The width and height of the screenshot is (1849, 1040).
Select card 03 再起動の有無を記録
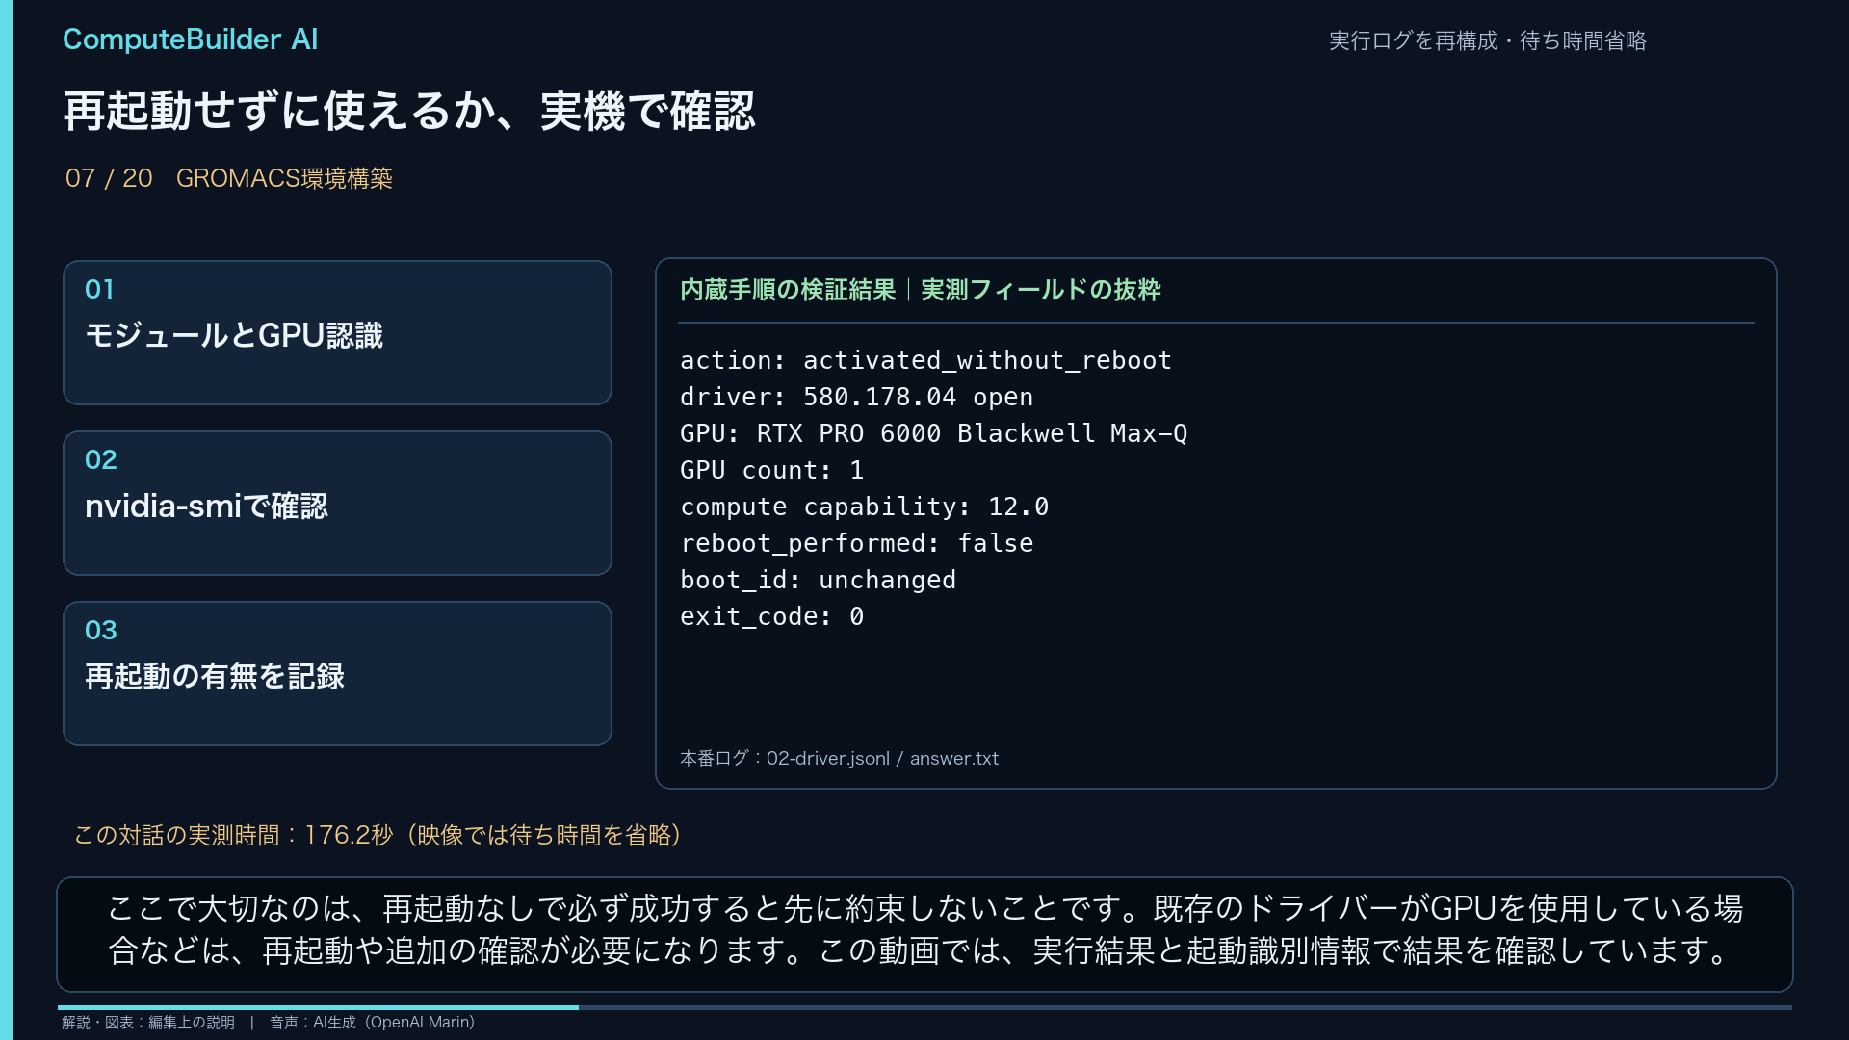pyautogui.click(x=337, y=673)
